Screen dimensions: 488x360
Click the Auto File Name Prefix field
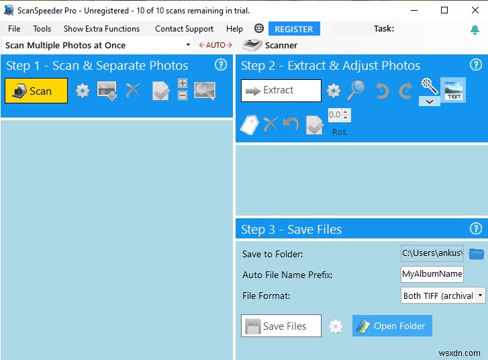(432, 274)
